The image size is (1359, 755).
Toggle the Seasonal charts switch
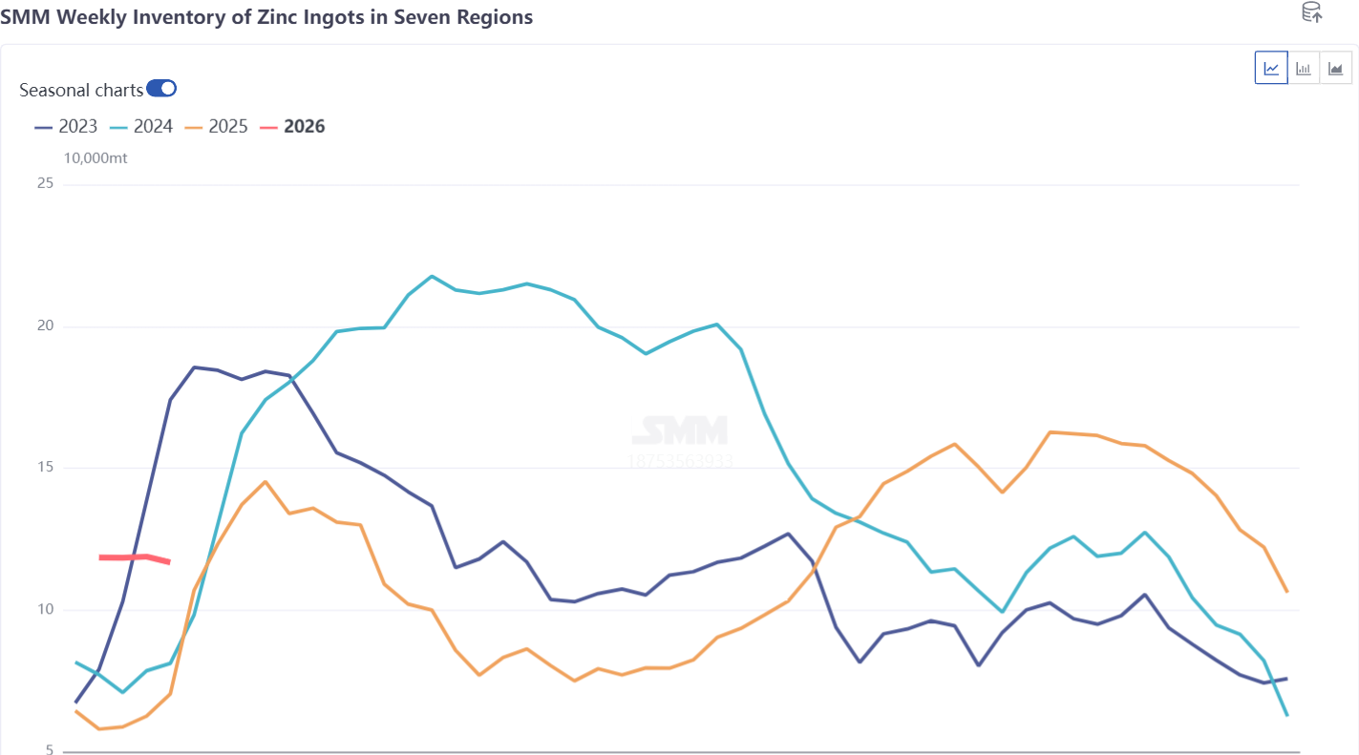pos(161,89)
